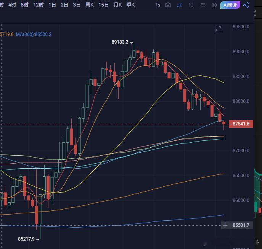This screenshot has width=262, height=249.
Task: Click the MA(360):85500.2 indicator label
Action: pos(34,34)
